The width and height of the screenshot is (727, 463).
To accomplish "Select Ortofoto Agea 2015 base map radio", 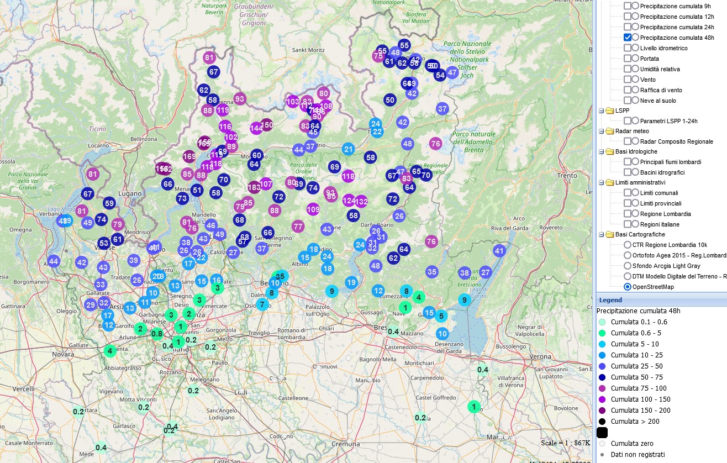I will pos(628,255).
